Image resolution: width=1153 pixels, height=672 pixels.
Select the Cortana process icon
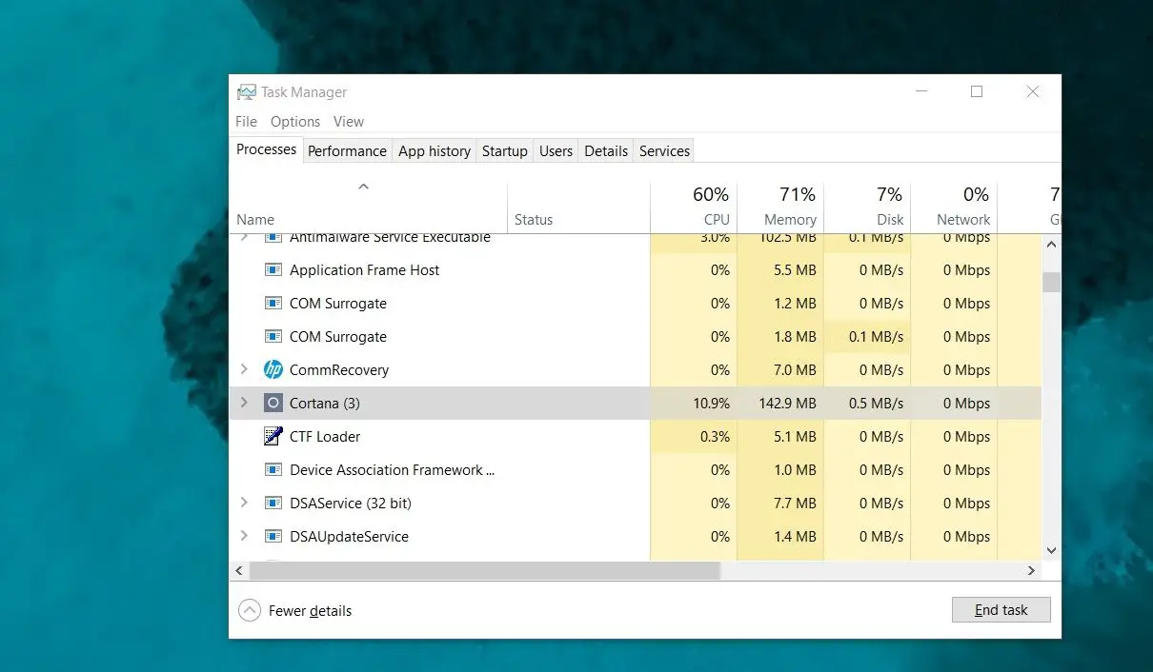click(x=273, y=403)
